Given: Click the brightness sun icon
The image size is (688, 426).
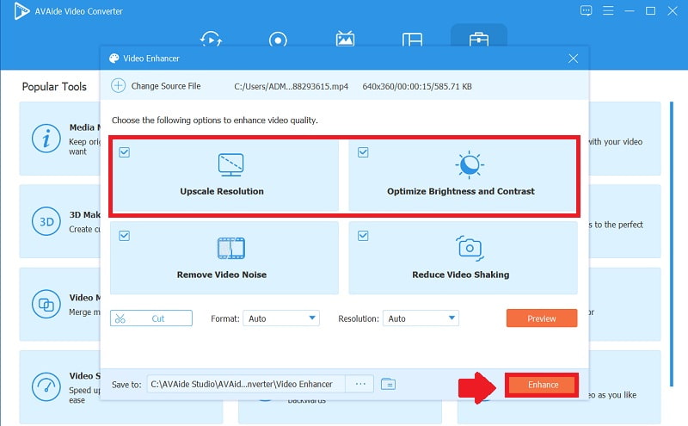Looking at the screenshot, I should coord(470,164).
